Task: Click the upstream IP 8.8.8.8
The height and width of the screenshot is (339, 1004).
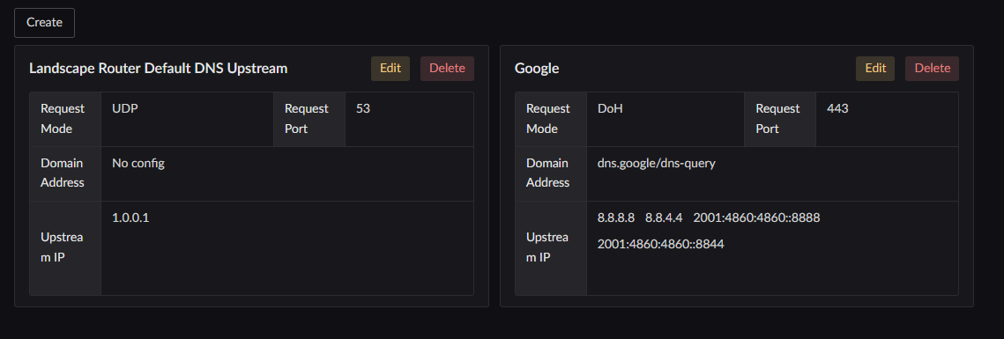Action: point(616,217)
